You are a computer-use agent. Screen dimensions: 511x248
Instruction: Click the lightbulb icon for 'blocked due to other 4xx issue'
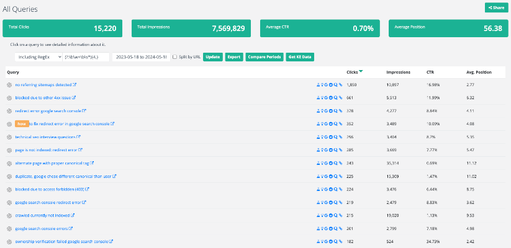[322, 97]
